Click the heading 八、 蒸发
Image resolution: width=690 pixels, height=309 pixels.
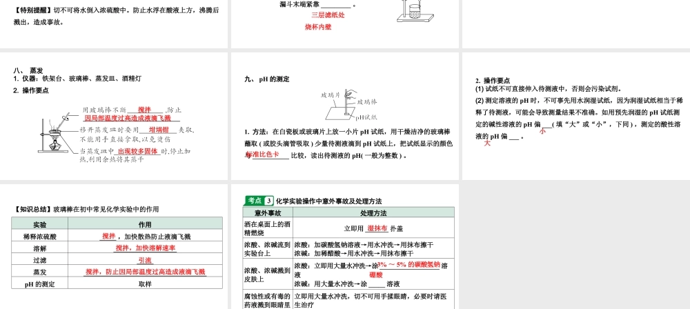click(x=28, y=70)
